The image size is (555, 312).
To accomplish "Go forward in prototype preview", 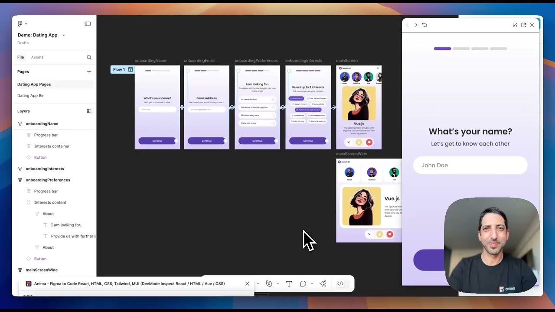I will [416, 25].
